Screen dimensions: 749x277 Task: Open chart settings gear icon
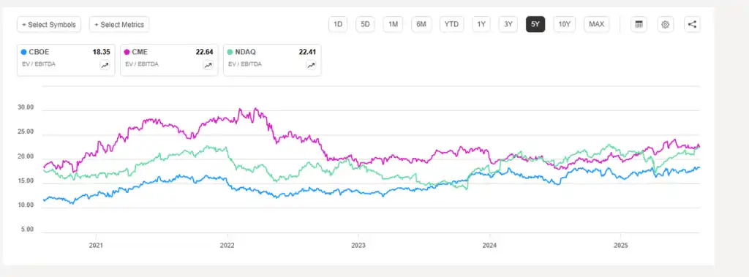(x=666, y=24)
